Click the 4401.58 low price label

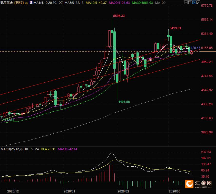pos(124,102)
